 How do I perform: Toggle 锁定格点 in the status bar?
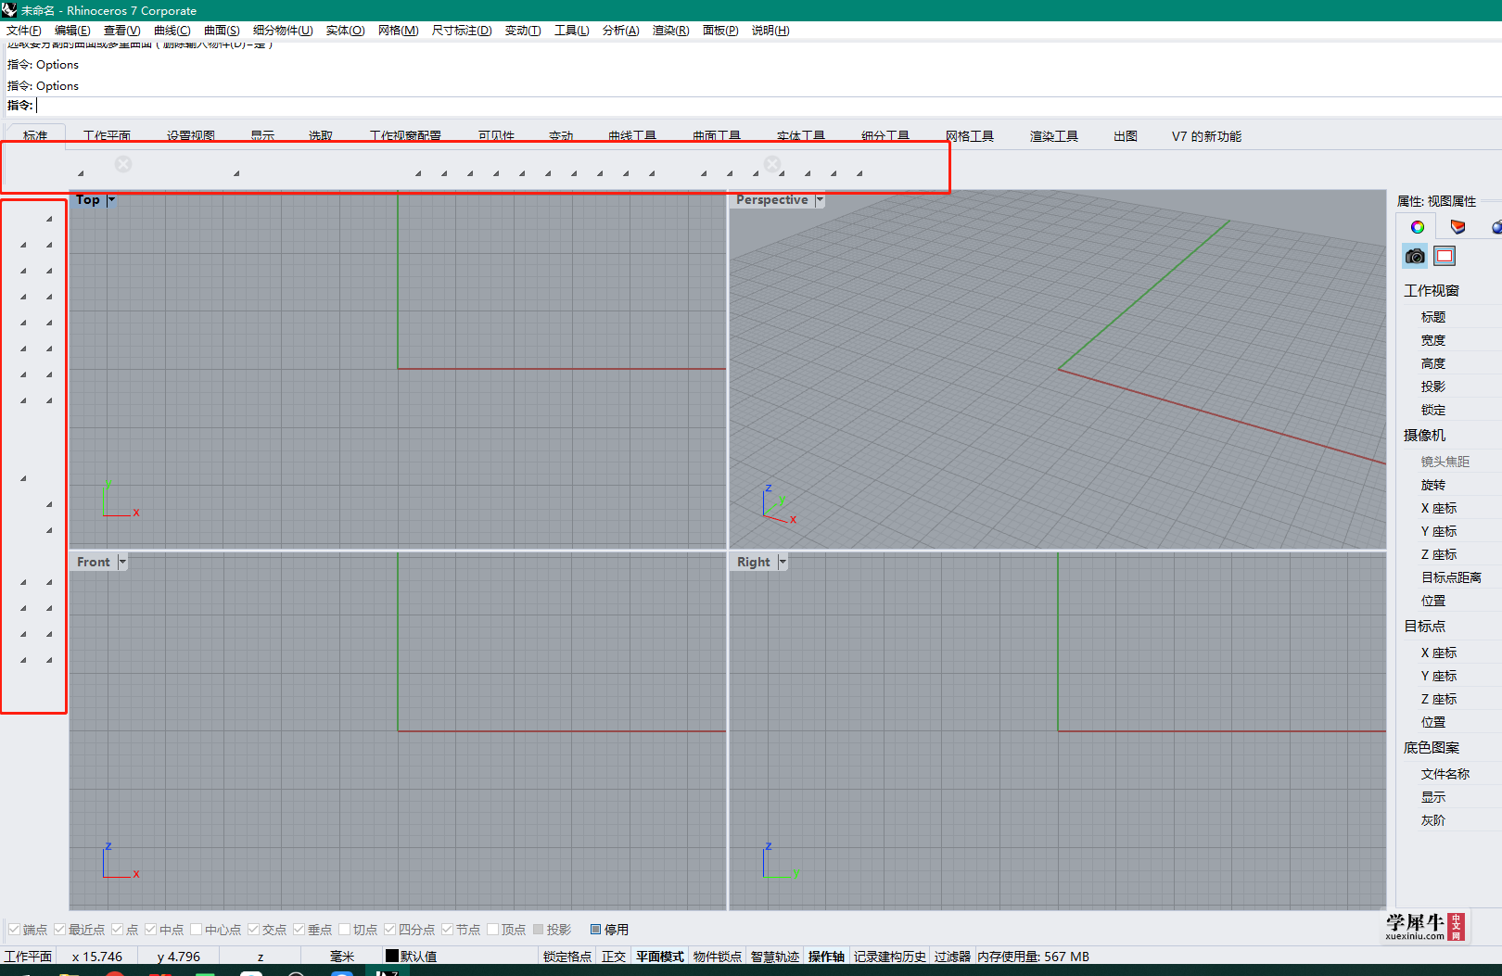click(x=567, y=956)
